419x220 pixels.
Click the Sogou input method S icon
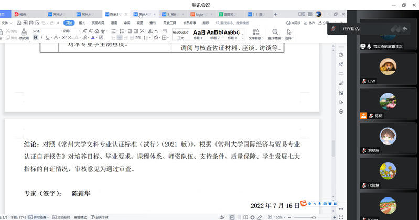(x=303, y=204)
